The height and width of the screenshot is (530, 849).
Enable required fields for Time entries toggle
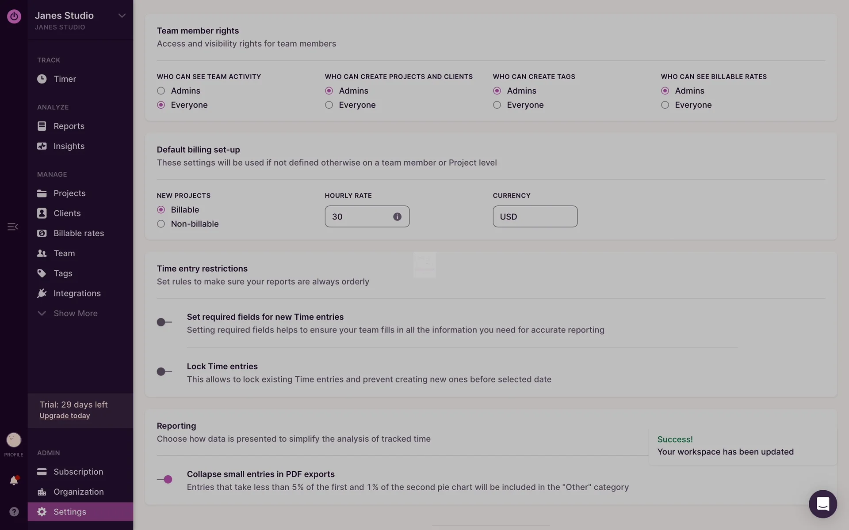(x=164, y=322)
